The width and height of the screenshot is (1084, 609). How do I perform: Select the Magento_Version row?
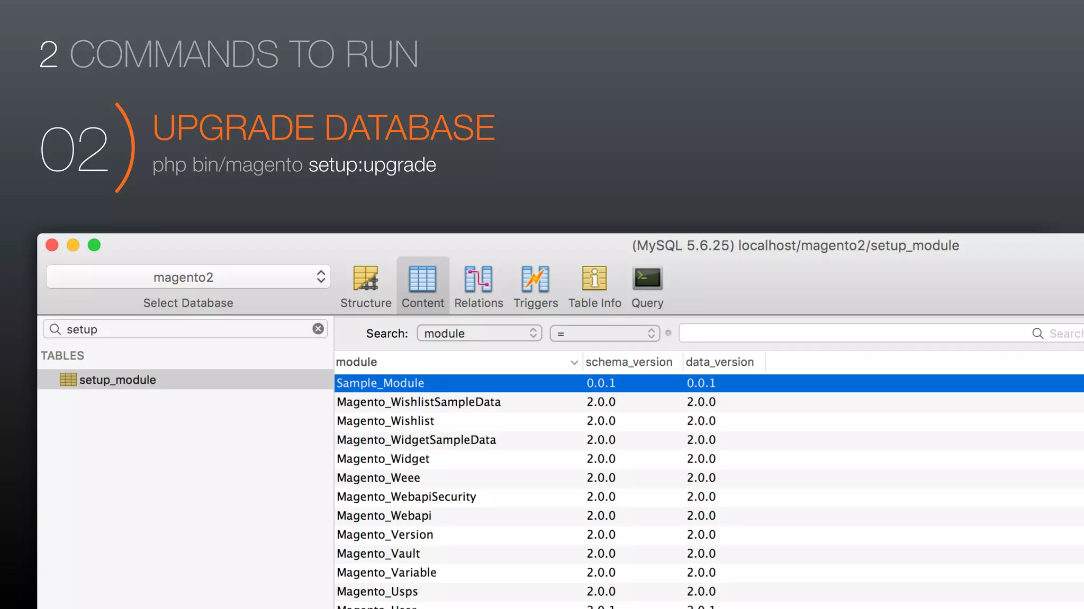click(709, 534)
